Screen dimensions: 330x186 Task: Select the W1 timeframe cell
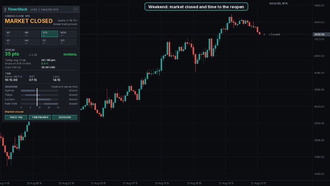(68, 42)
